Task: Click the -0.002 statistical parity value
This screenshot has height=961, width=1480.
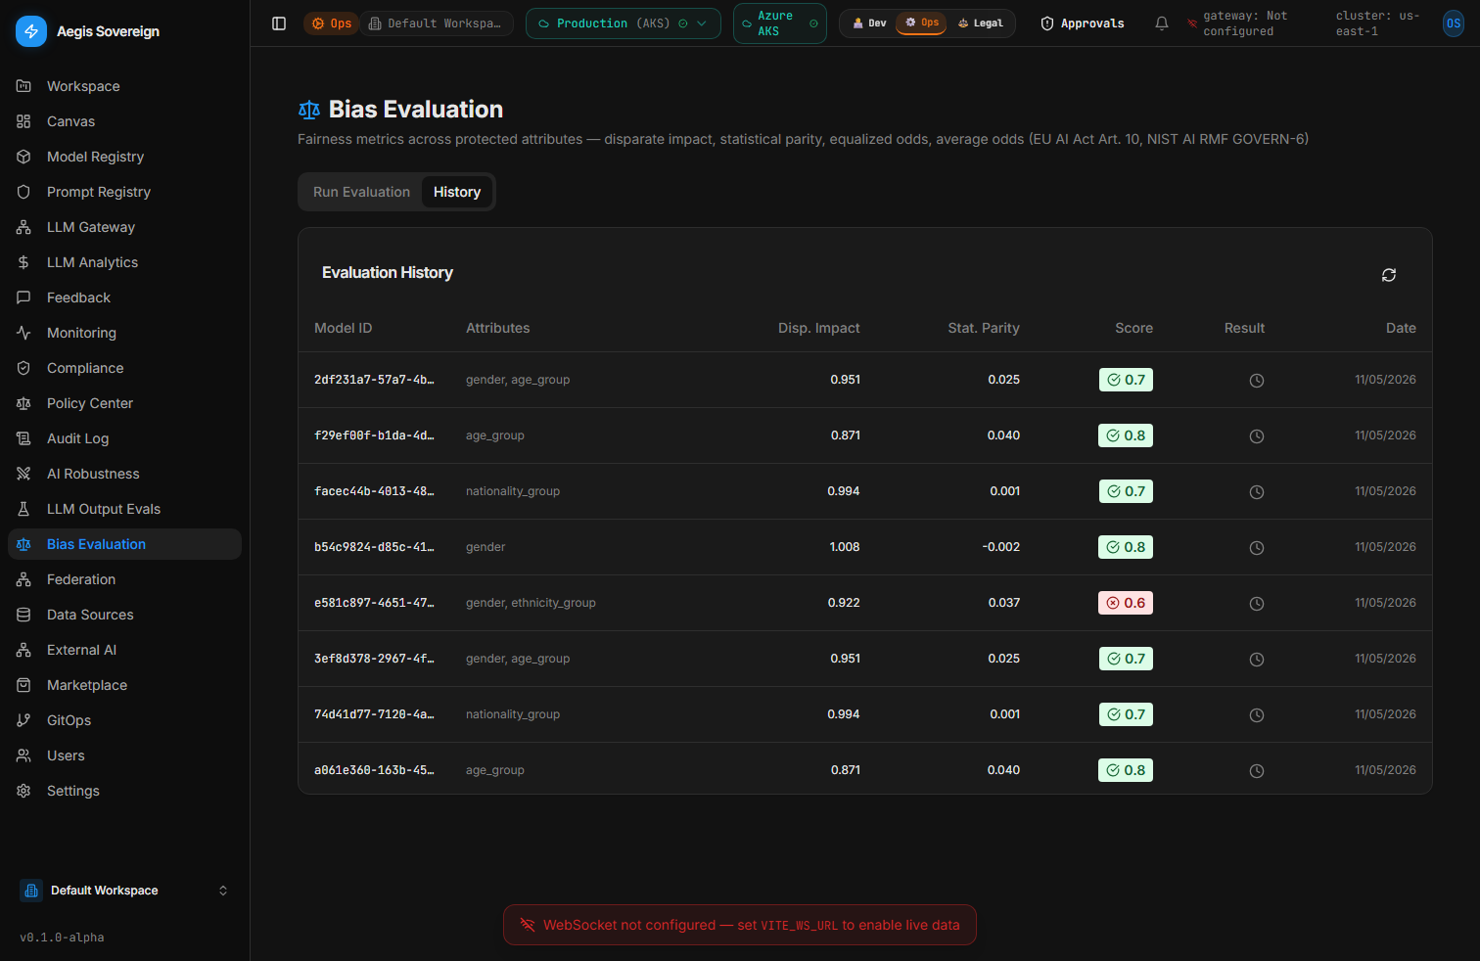Action: (1000, 547)
